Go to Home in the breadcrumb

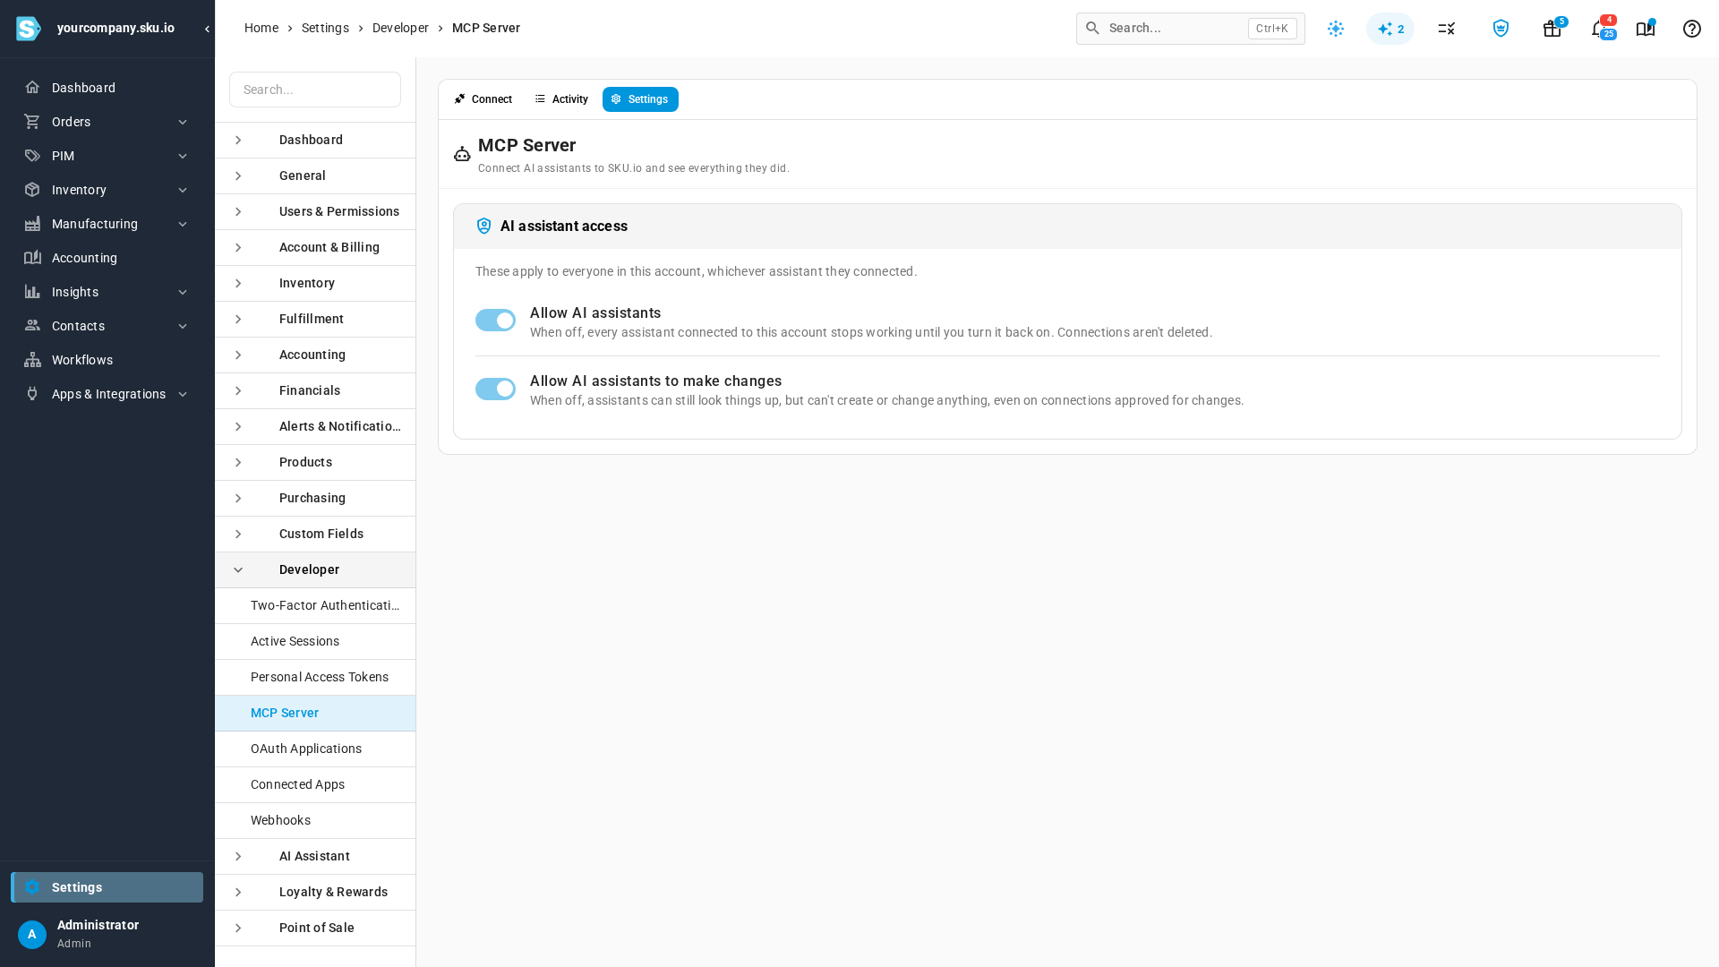click(x=261, y=29)
